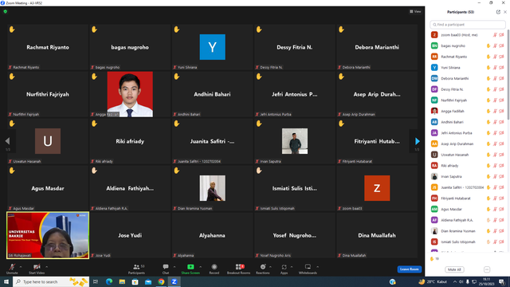The width and height of the screenshot is (510, 287).
Task: Open Microsoft Edge from the taskbar
Action: coord(109,281)
